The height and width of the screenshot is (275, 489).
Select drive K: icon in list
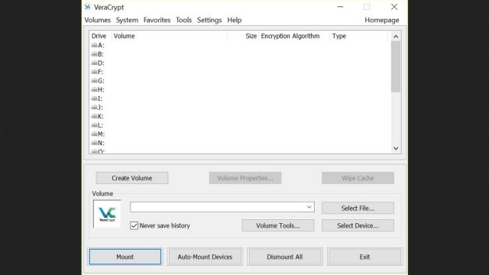click(x=94, y=116)
